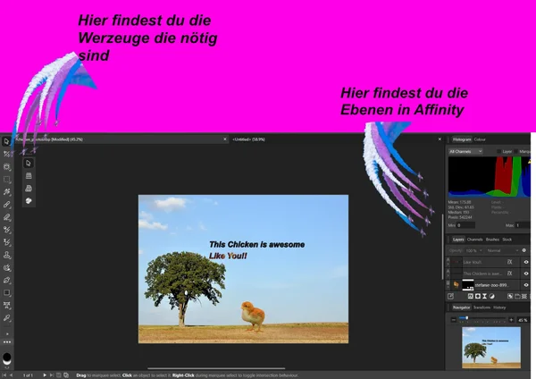Open the layers panel gear settings

pos(524,250)
